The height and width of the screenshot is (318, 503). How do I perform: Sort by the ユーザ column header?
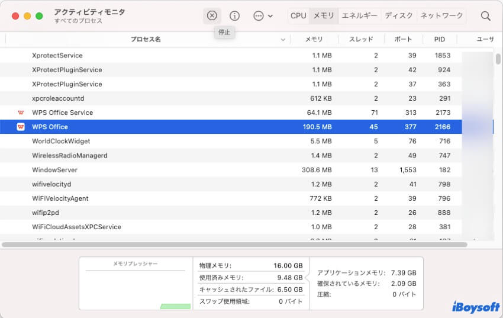click(x=485, y=40)
